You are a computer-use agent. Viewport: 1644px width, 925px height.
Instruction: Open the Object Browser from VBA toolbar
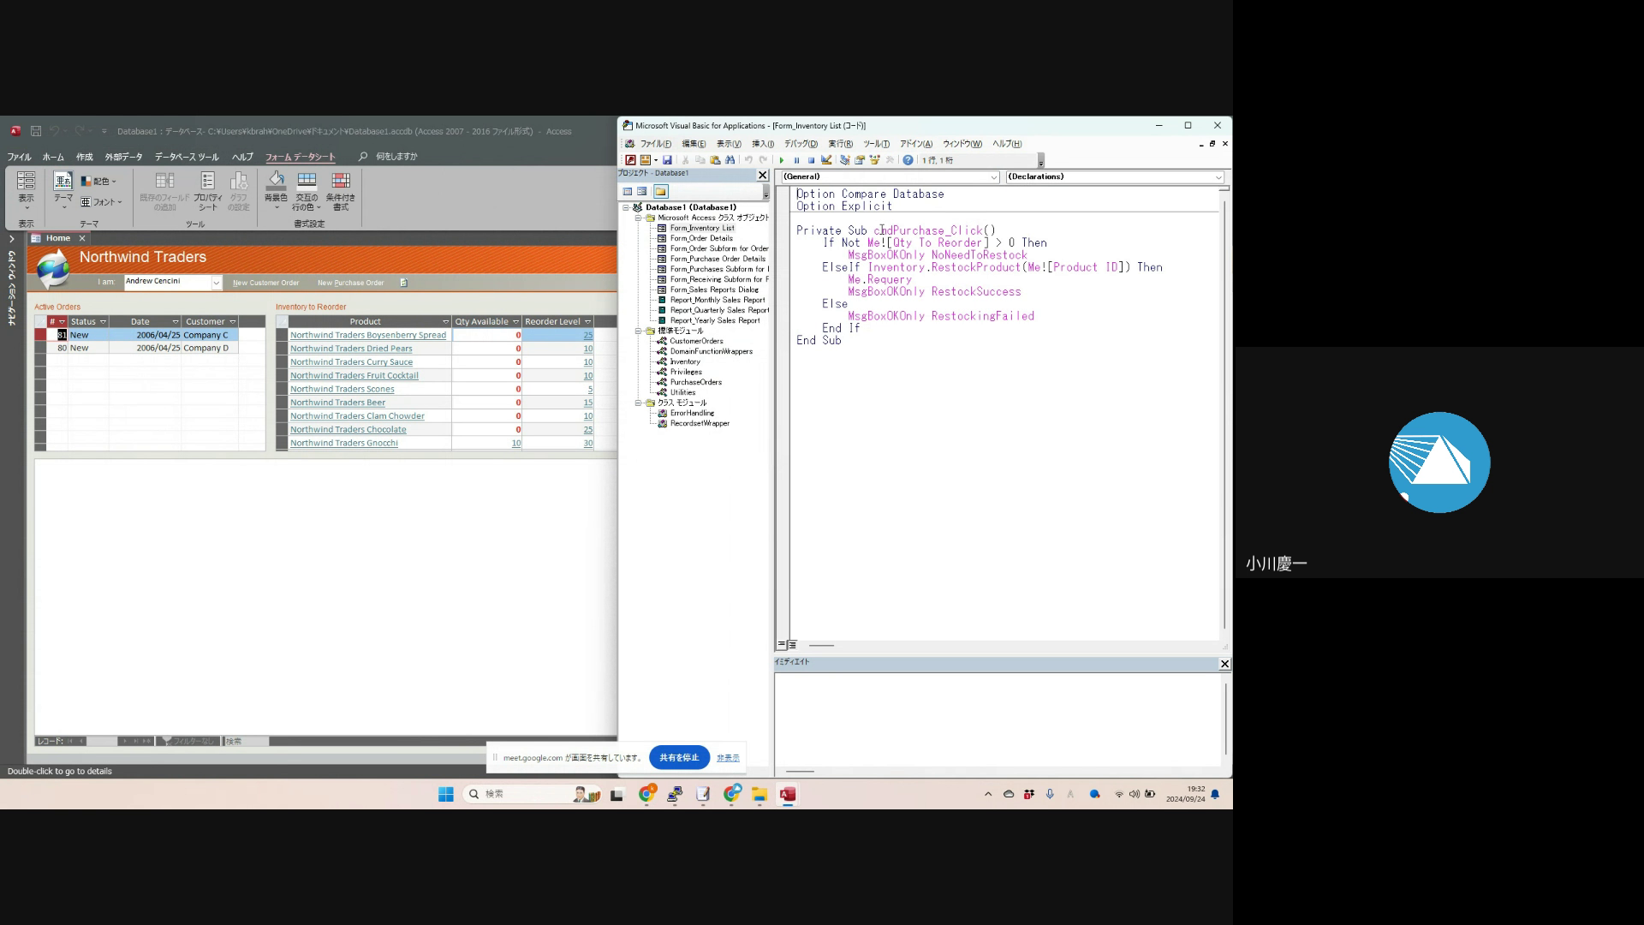874,160
